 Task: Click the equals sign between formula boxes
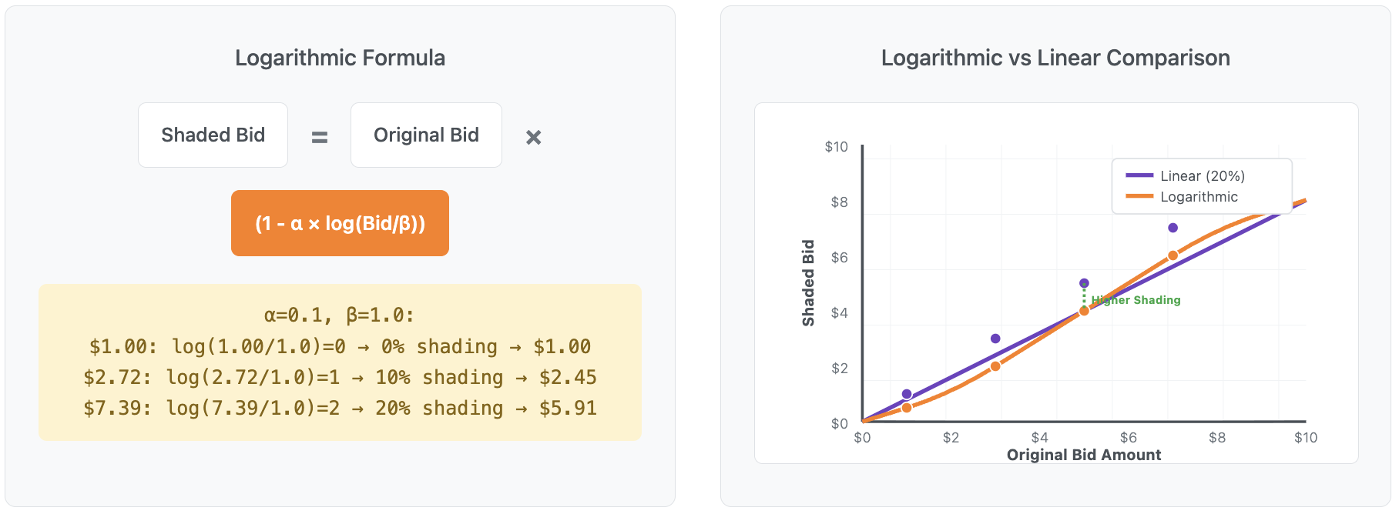click(319, 137)
